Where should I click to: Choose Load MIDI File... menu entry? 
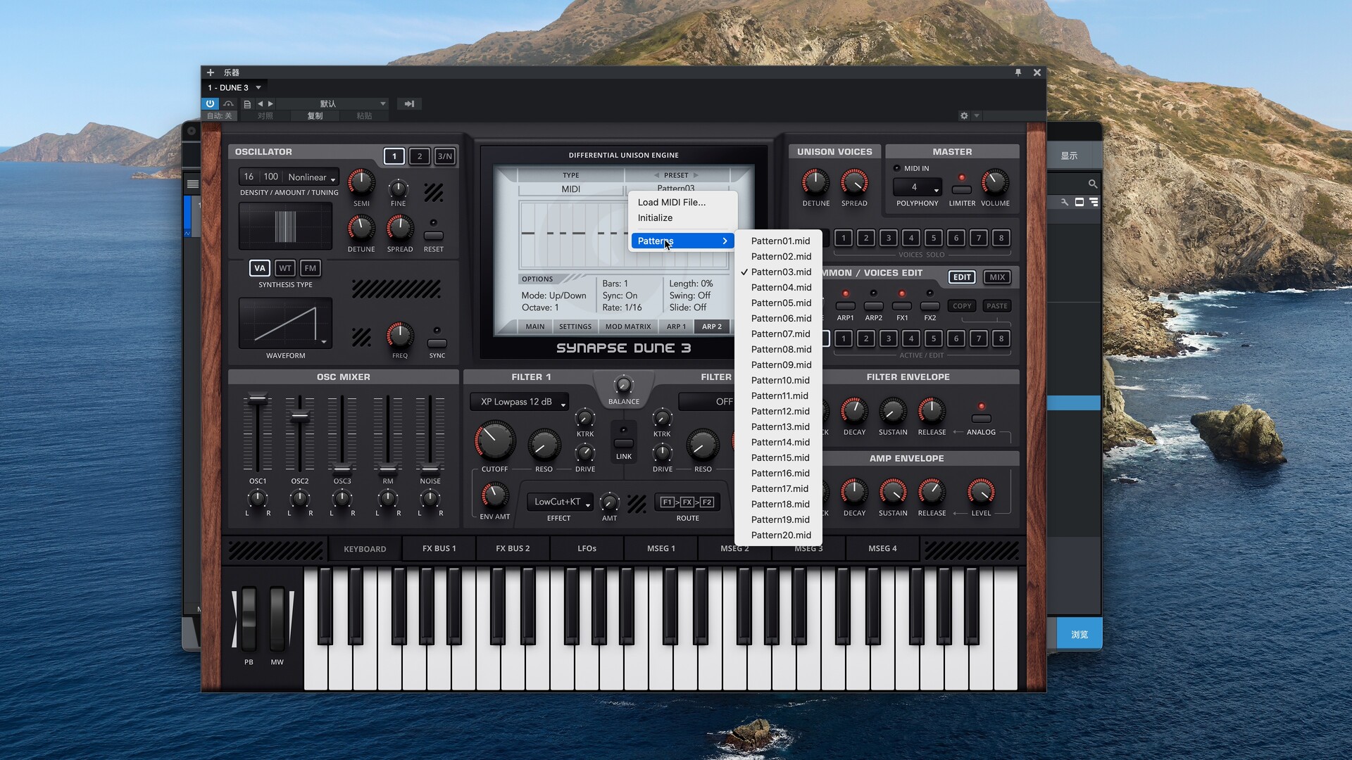671,202
